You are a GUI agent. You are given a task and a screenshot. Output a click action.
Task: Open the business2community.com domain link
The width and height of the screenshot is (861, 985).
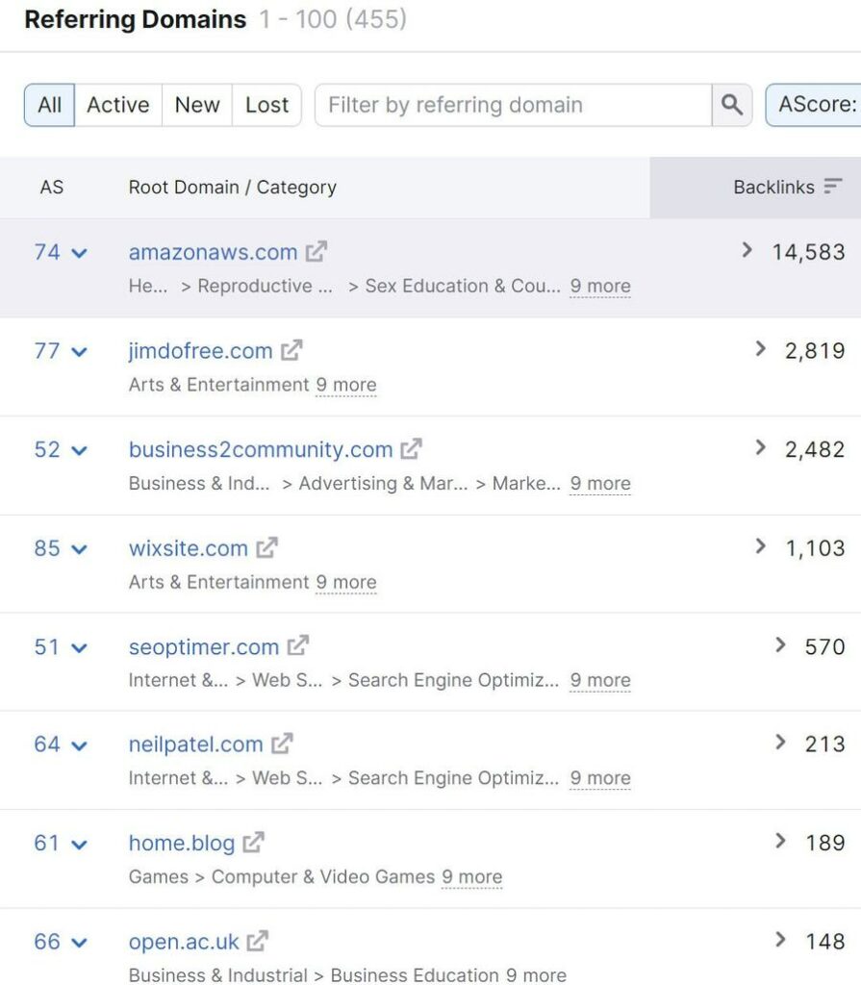click(x=261, y=449)
